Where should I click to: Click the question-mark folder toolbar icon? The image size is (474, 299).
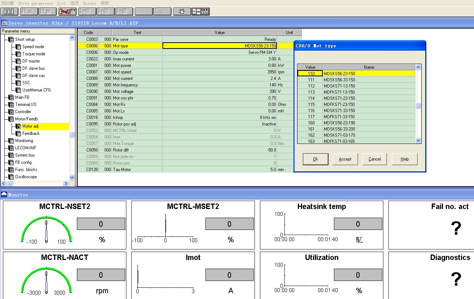(48, 12)
